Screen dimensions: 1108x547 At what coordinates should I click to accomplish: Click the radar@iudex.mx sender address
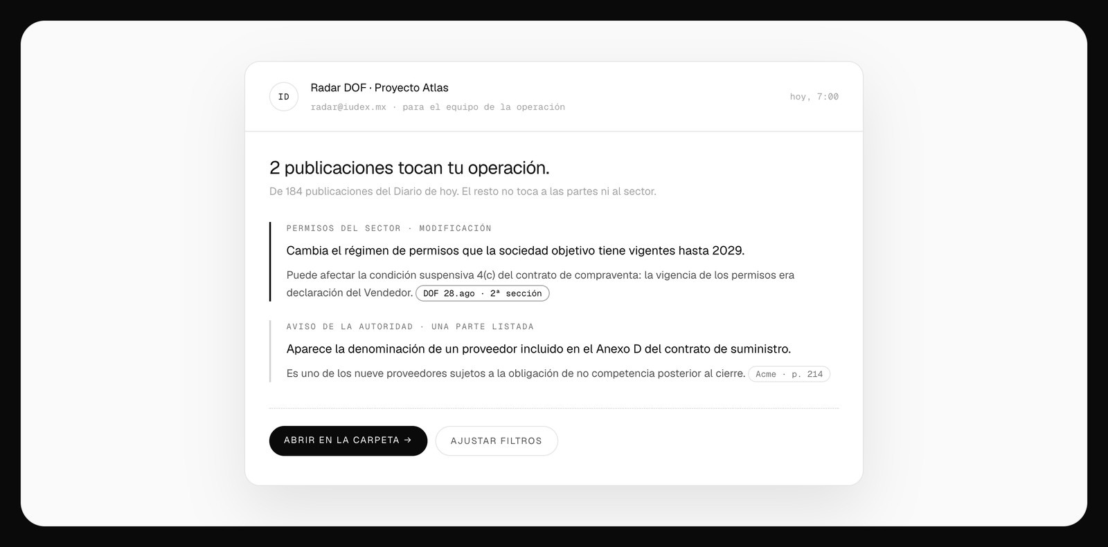(348, 107)
